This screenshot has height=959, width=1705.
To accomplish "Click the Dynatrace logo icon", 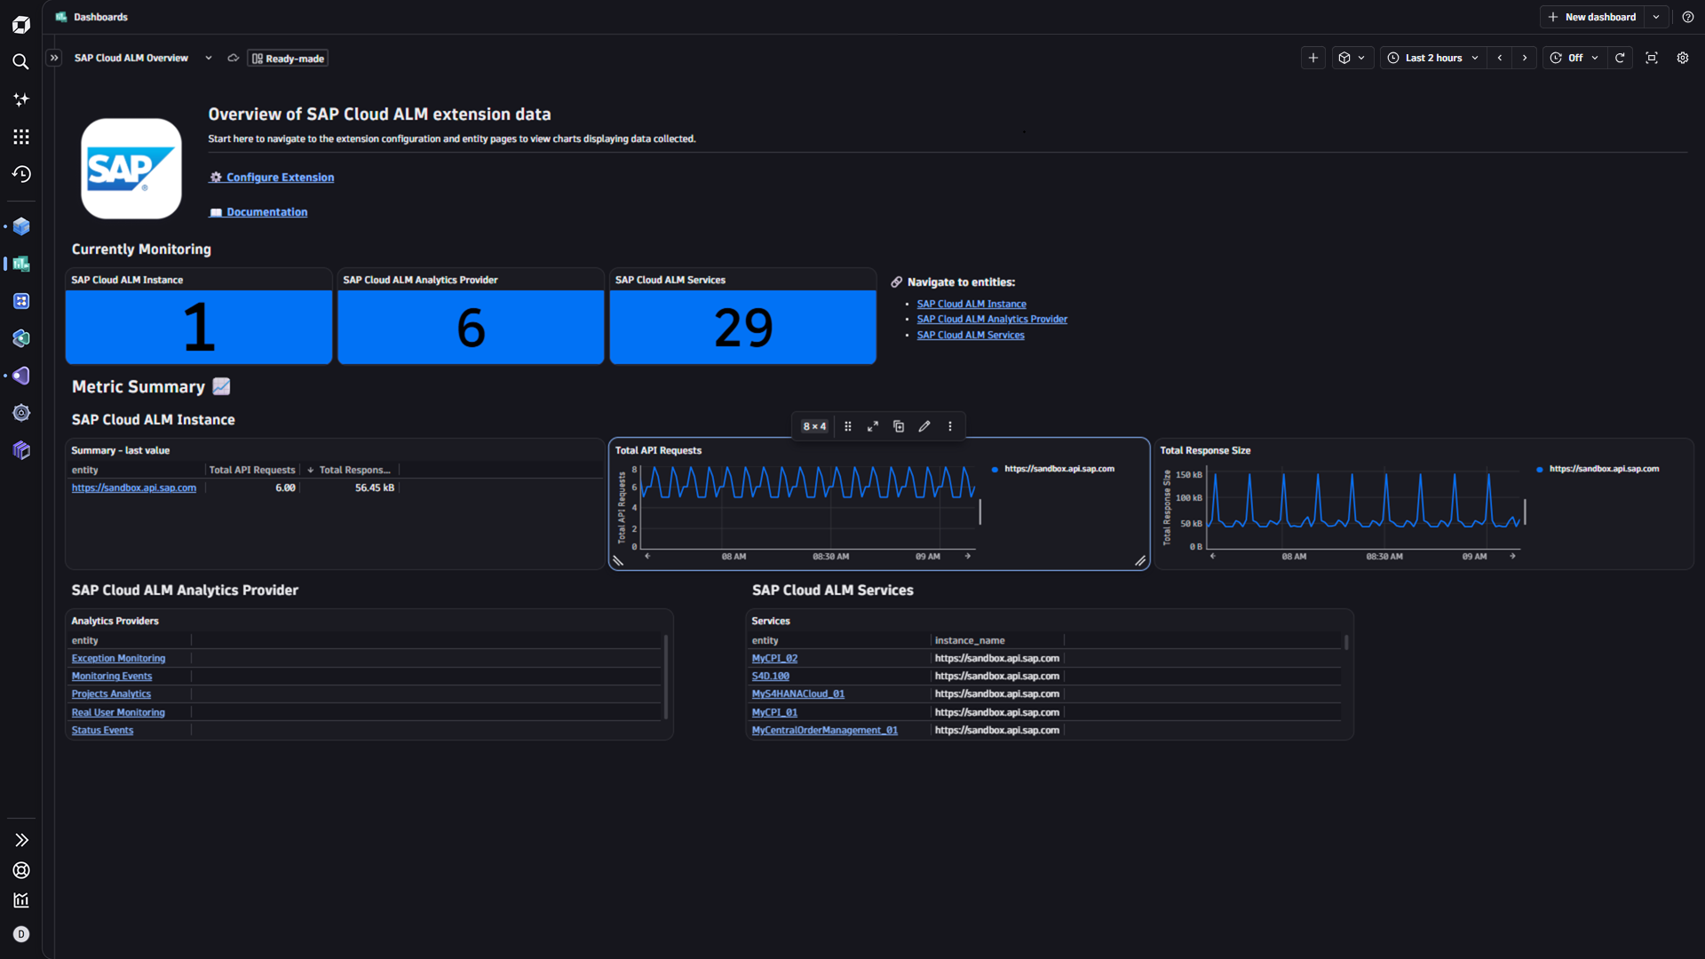I will [x=21, y=24].
